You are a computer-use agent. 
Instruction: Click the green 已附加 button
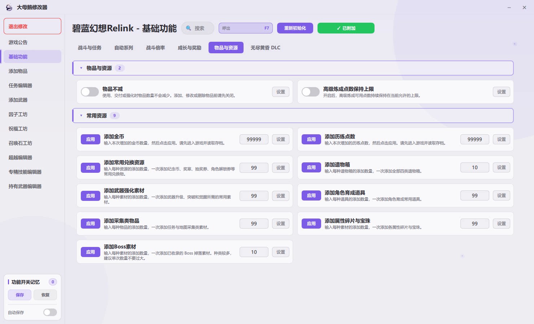346,28
